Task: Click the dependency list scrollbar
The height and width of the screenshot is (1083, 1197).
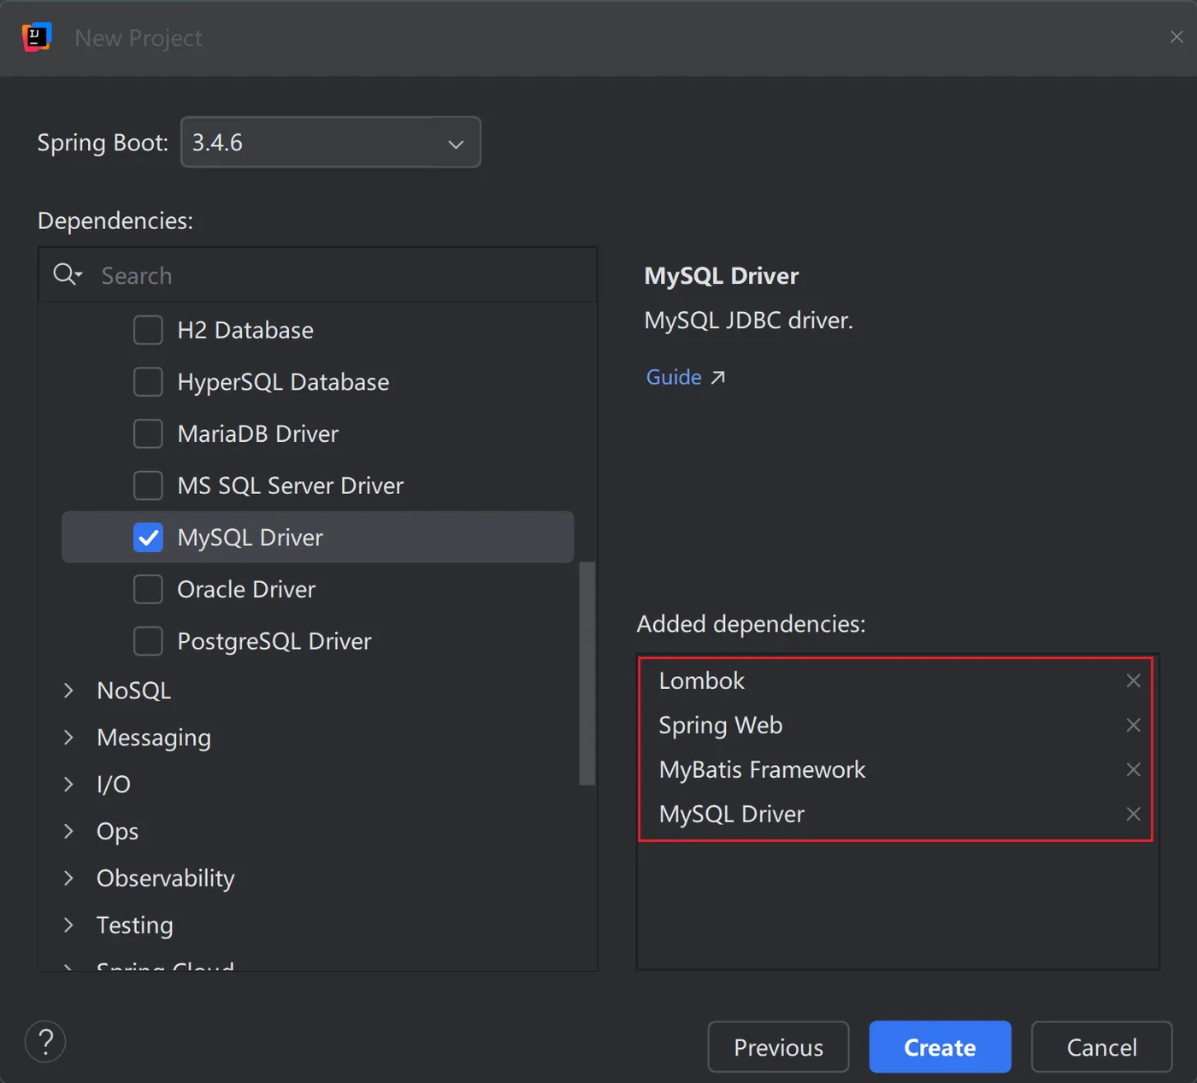Action: (587, 673)
